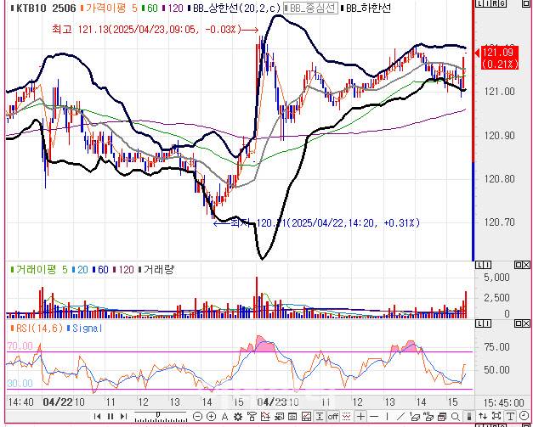
Task: Click the jump-to-start playback button
Action: [98, 416]
